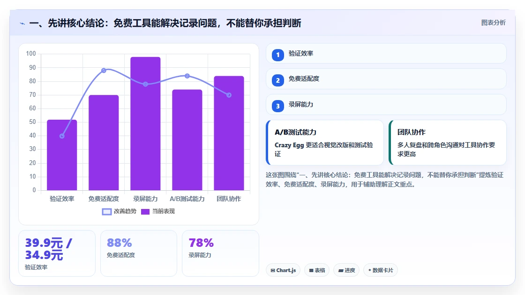The width and height of the screenshot is (525, 295).
Task: Toggle the 当前表现 legend swatch
Action: (145, 212)
